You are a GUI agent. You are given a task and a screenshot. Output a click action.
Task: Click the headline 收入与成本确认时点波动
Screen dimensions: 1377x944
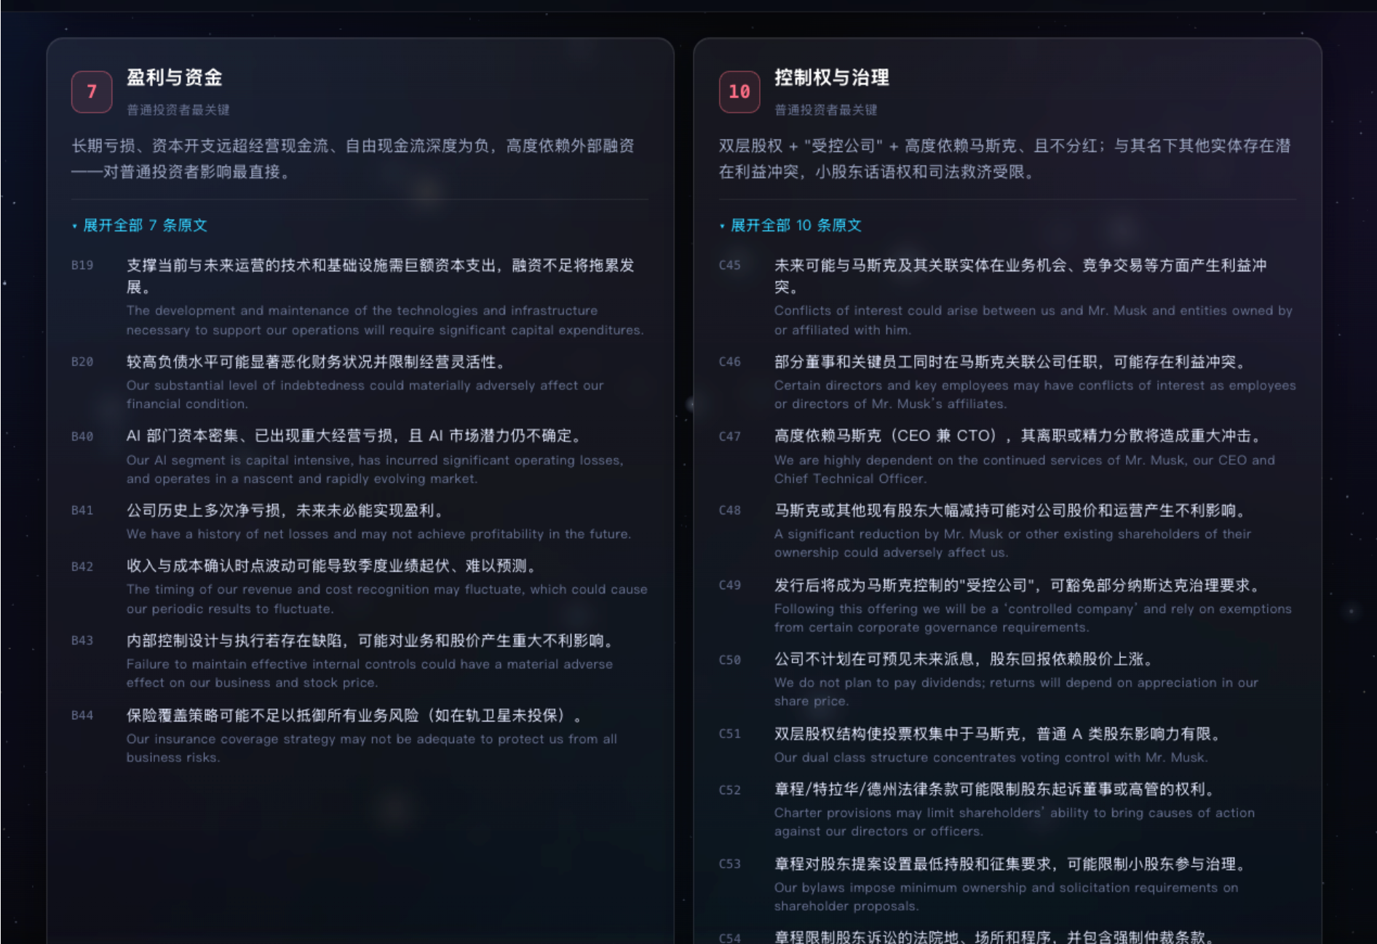(334, 566)
